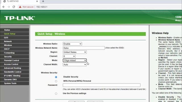Open System Tools menu
The height and width of the screenshot is (102, 182).
pos(15,83)
